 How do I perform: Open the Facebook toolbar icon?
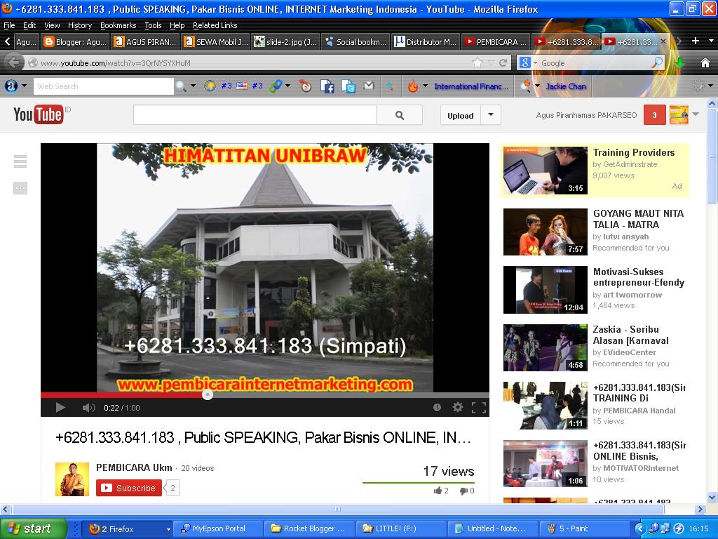327,86
